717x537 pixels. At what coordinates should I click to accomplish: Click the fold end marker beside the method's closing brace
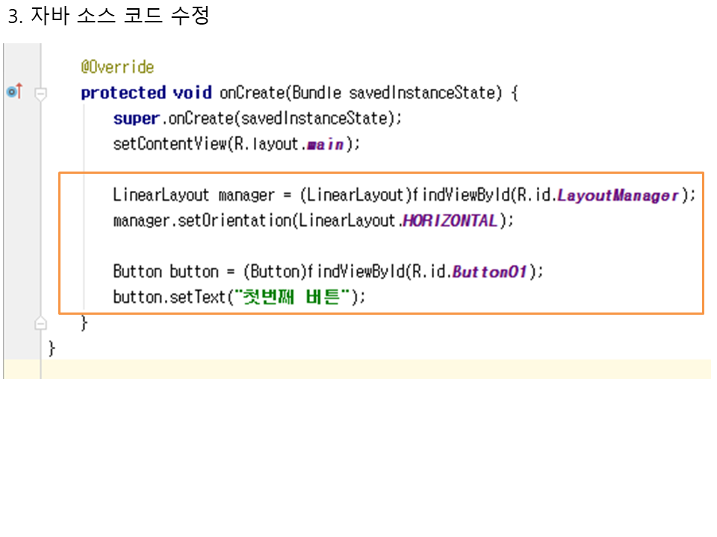[40, 323]
